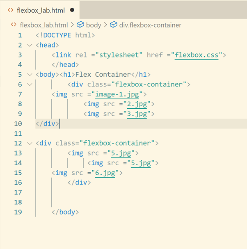Image resolution: width=247 pixels, height=249 pixels.
Task: Click the cube icon beside the div.flexbox-container breadcrumb
Action: [114, 25]
